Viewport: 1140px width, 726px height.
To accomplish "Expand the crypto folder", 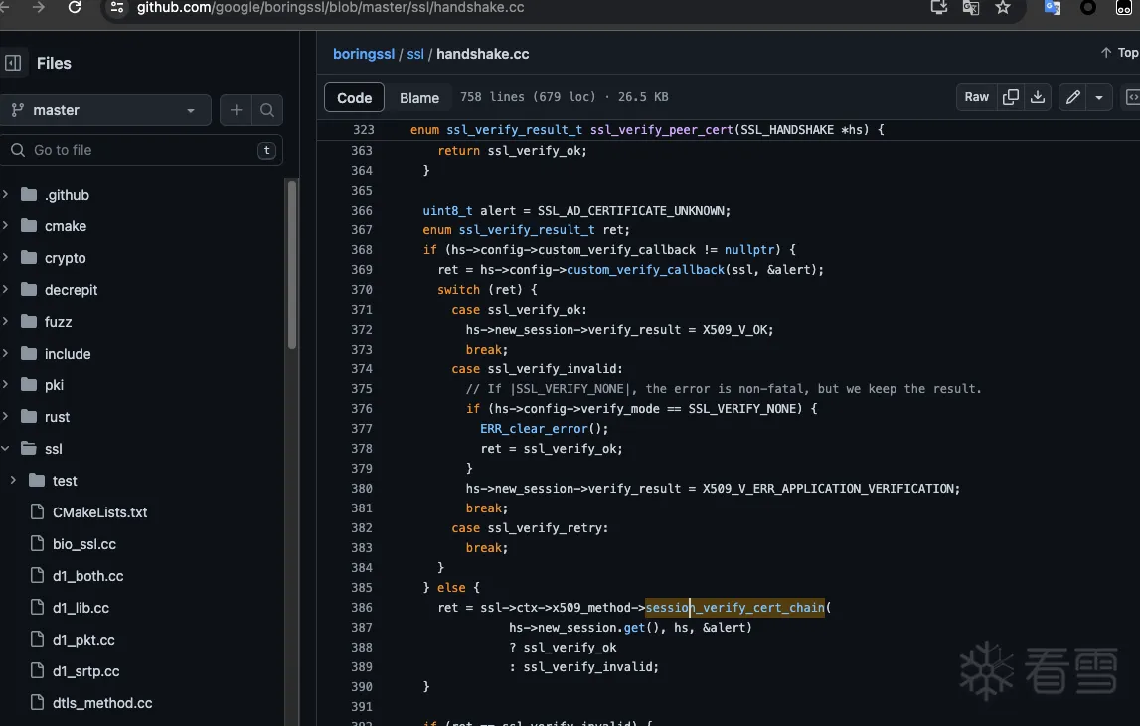I will 6,258.
